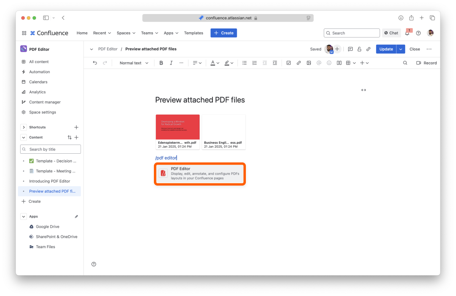Toggle italic formatting

171,63
